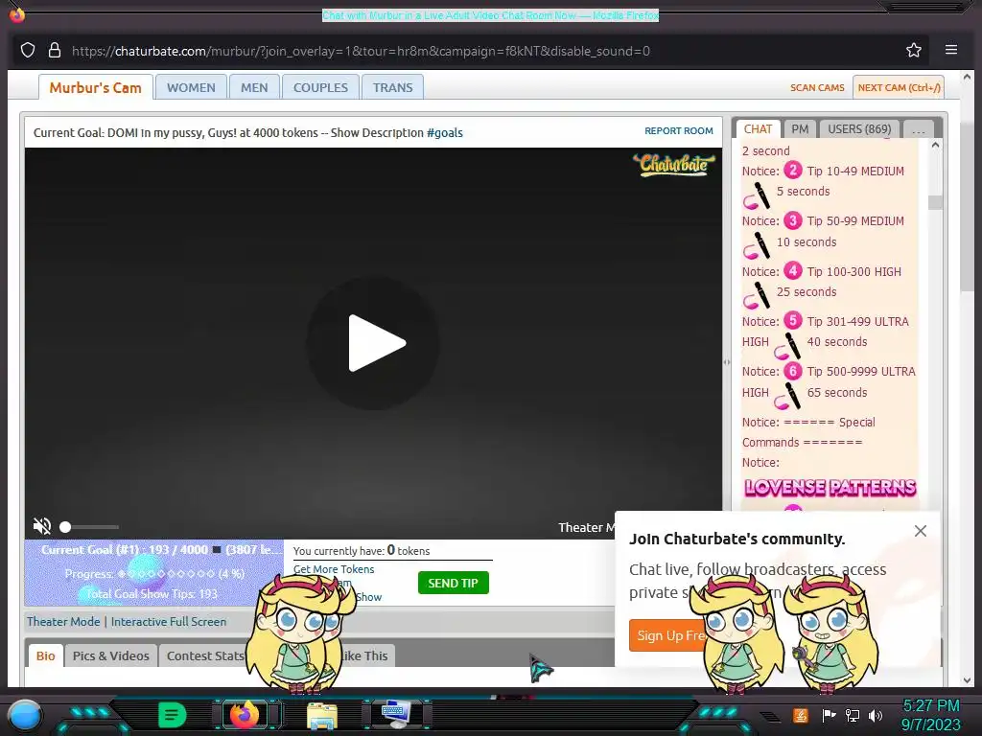Open the TRANS tab
The width and height of the screenshot is (982, 736).
click(x=392, y=87)
